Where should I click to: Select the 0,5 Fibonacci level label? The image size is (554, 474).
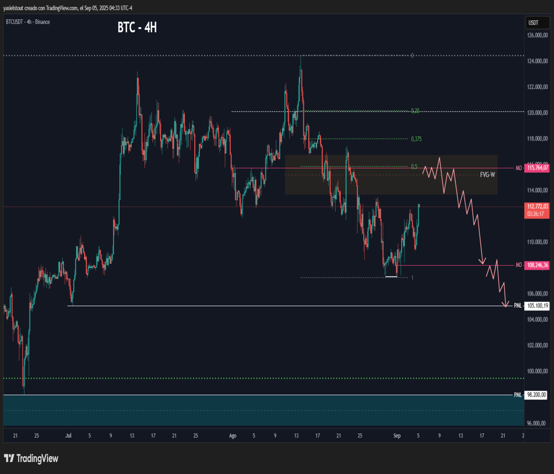[x=414, y=166]
